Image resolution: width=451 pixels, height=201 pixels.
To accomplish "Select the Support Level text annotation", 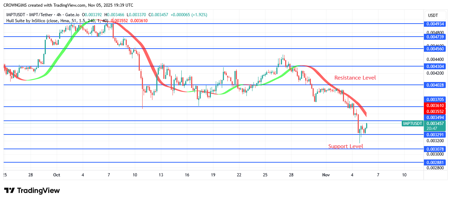I will coord(346,146).
